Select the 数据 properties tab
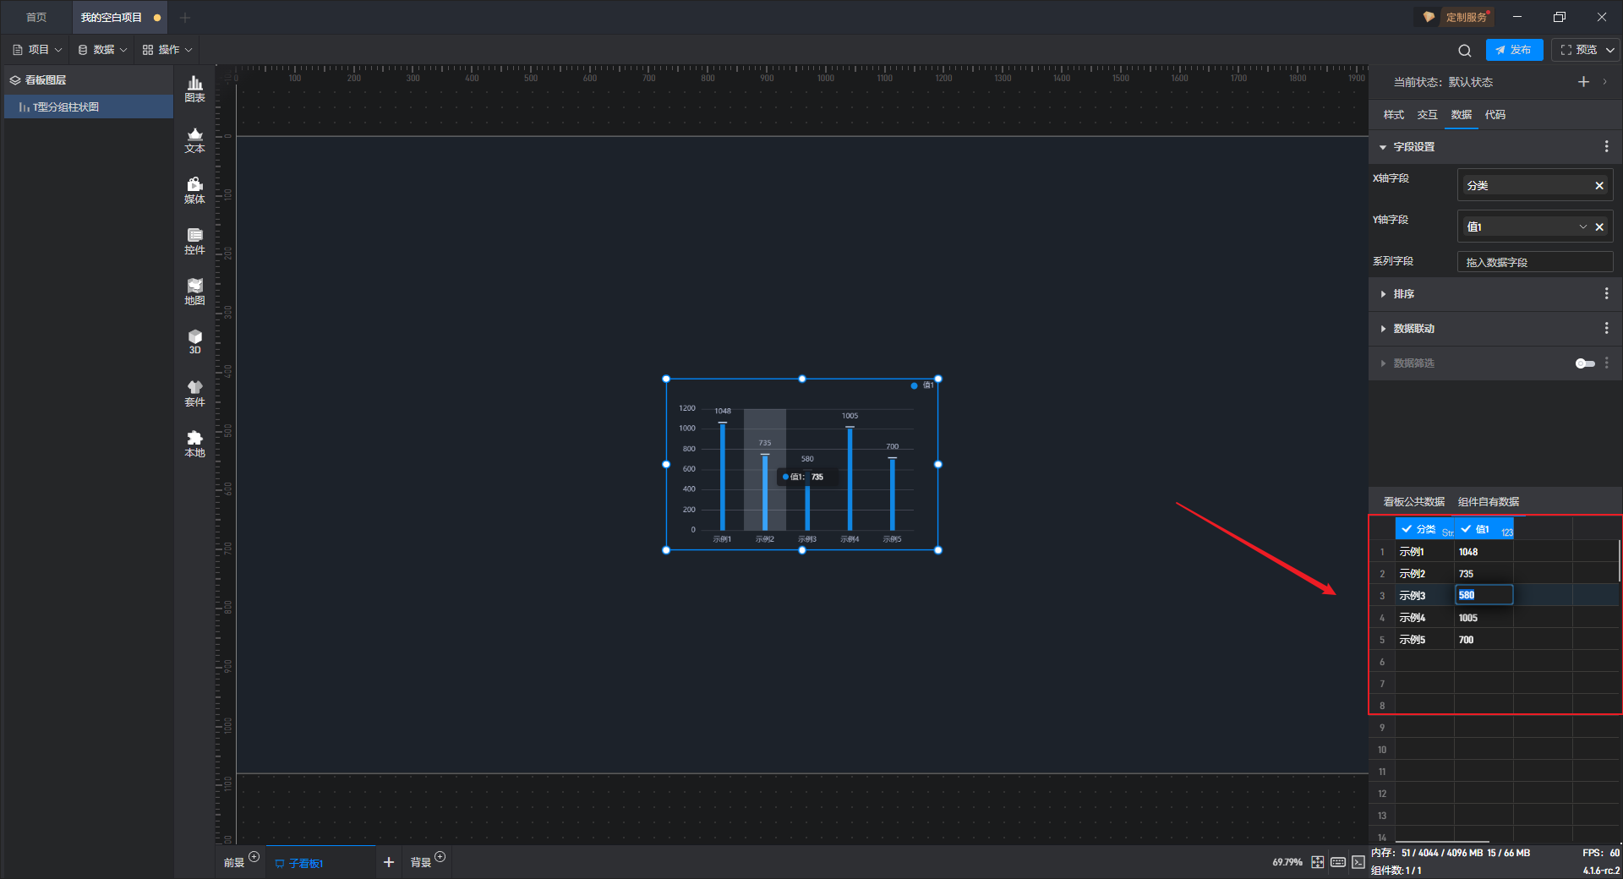This screenshot has height=879, width=1623. pos(1461,115)
